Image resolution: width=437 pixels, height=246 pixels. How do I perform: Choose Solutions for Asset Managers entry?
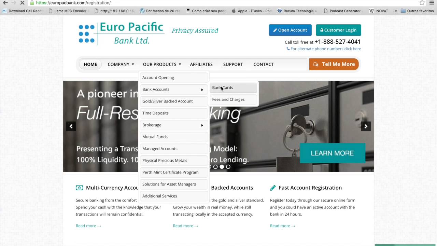coord(174,184)
